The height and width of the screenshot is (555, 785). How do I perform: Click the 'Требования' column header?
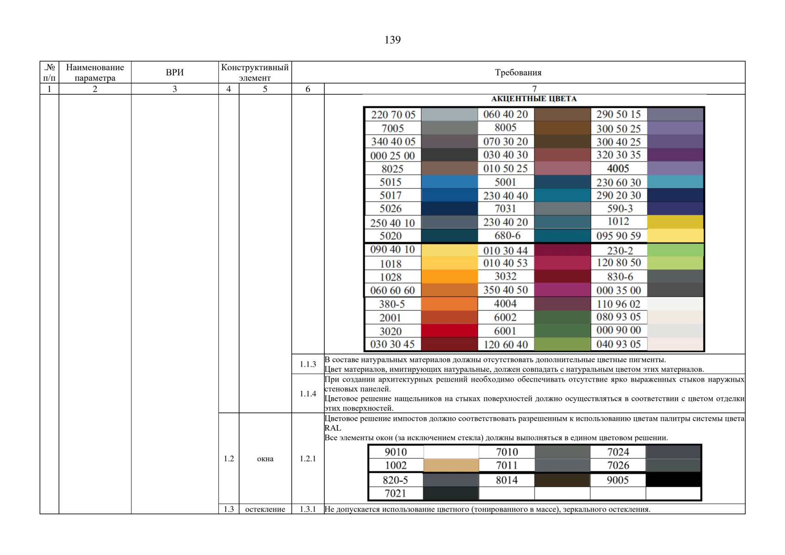tap(518, 73)
